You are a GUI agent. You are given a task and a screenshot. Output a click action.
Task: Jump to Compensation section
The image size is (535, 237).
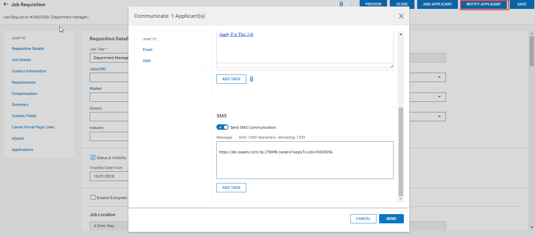point(24,94)
